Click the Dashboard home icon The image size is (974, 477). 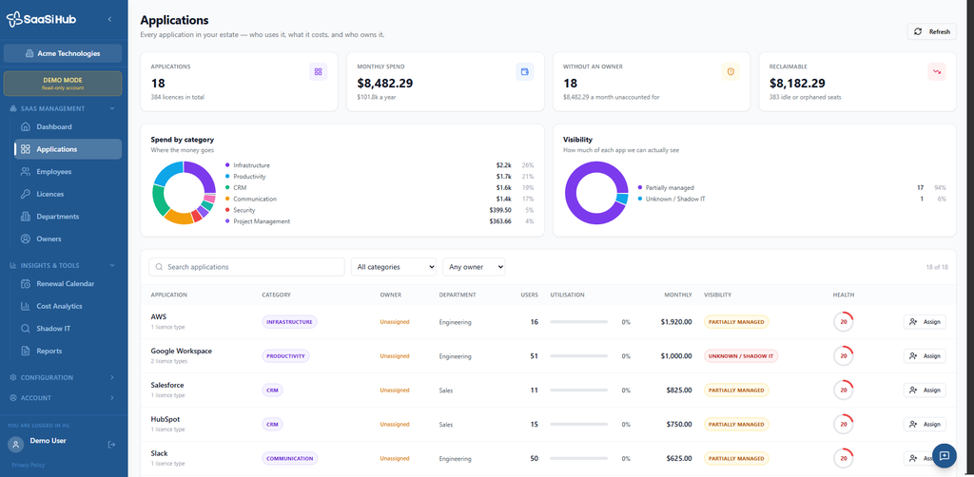tap(26, 126)
